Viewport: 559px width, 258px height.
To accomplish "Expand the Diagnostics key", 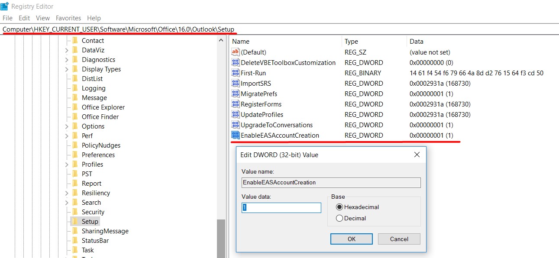I will pyautogui.click(x=67, y=60).
